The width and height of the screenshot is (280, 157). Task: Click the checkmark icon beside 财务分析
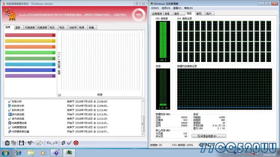(10, 101)
